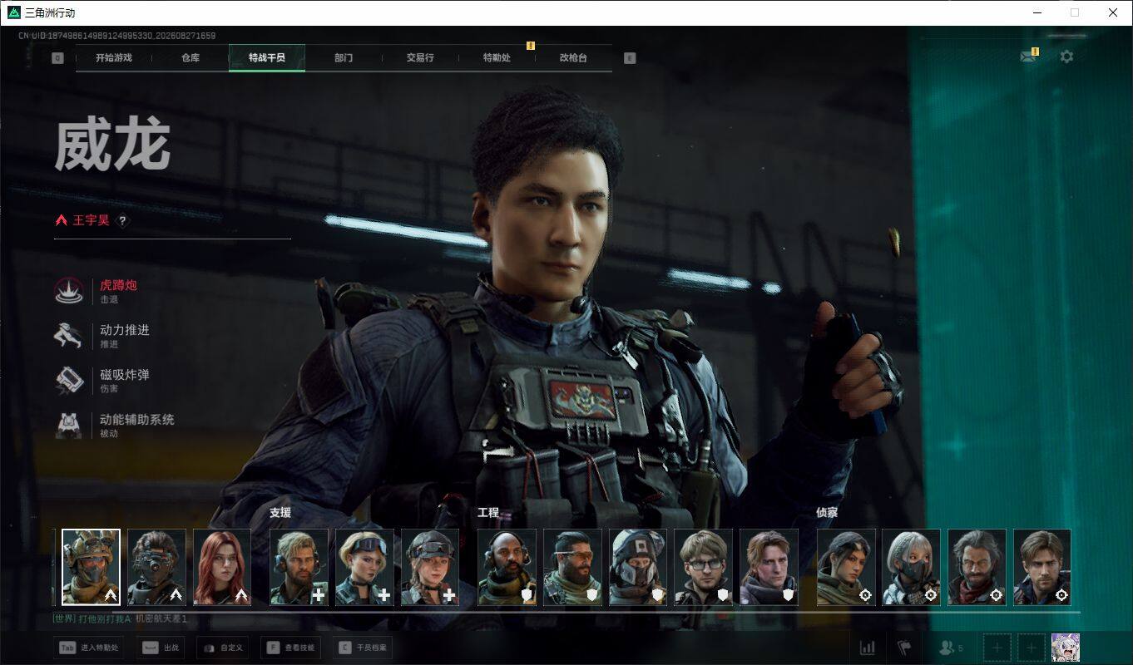The image size is (1133, 665).
Task: Select the bald bearded engineer operator
Action: (507, 567)
